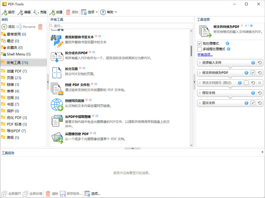265x198 pixels.
Task: Uncheck the 将文件转换为PDF step checkbox
Action: pyautogui.click(x=253, y=73)
